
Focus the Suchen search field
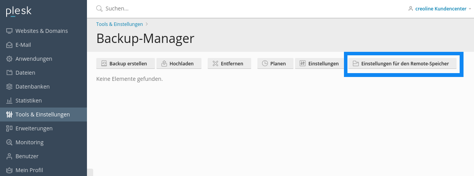click(x=248, y=8)
